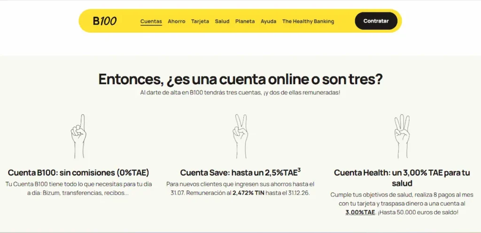481x233 pixels.
Task: Click text '¡Hasta 50.000 euros de saldo!'
Action: click(418, 212)
